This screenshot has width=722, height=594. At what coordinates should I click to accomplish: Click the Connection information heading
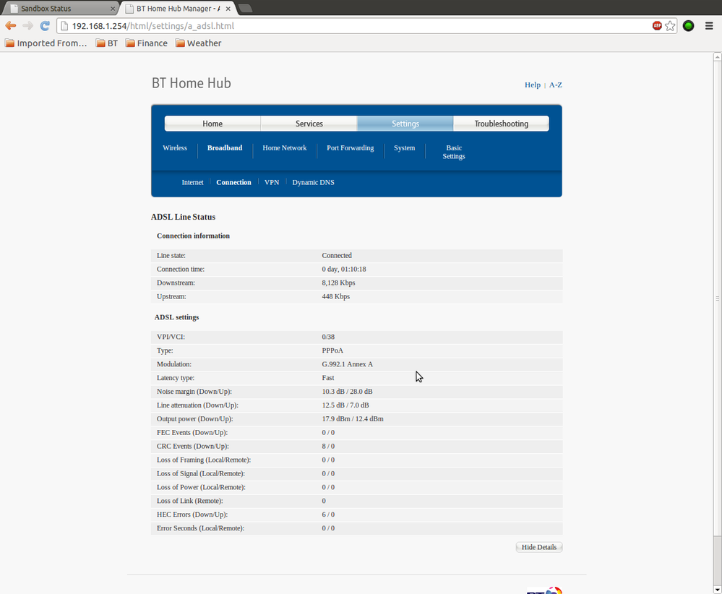point(194,236)
